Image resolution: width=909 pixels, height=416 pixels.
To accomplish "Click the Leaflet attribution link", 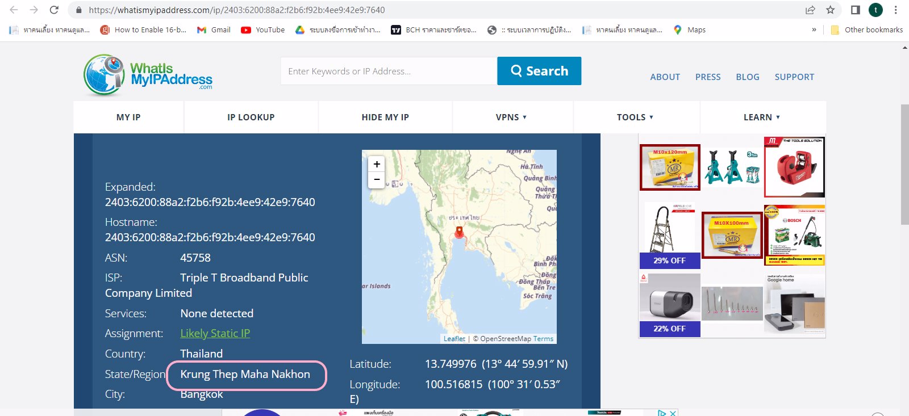I will (x=454, y=339).
